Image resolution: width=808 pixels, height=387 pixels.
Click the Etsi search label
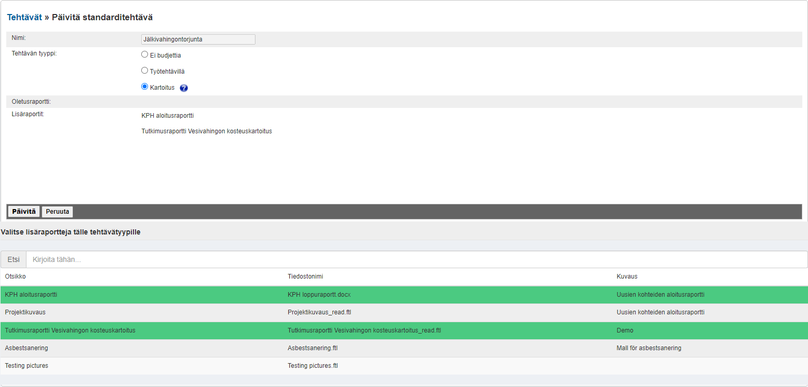tap(14, 259)
